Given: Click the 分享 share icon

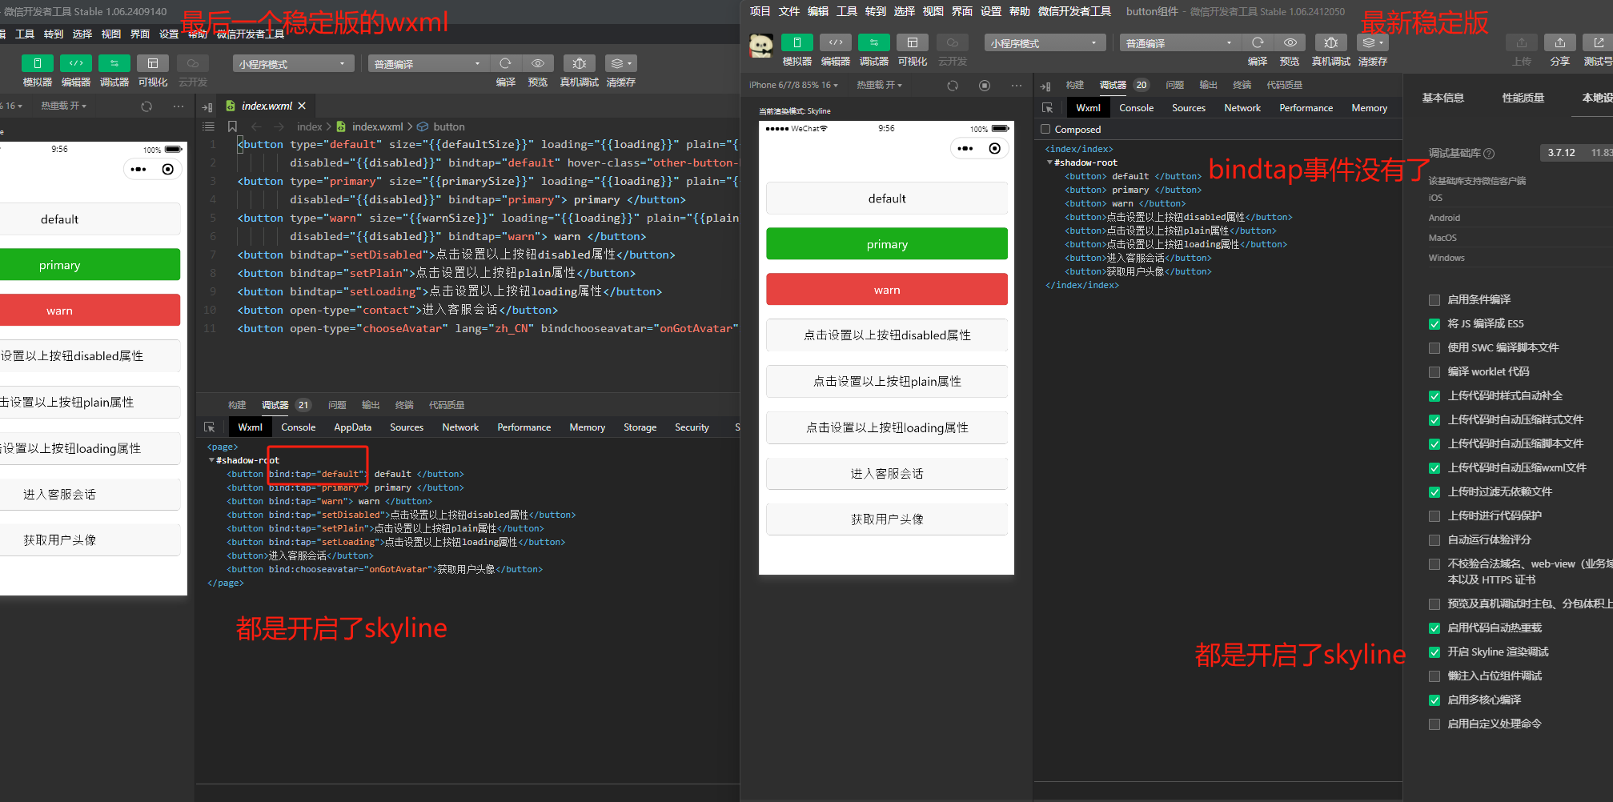Looking at the screenshot, I should 1560,42.
